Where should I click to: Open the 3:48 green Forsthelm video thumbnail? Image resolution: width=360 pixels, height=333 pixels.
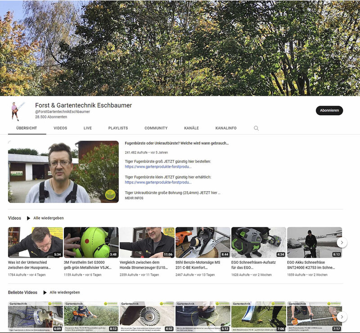coord(91,242)
